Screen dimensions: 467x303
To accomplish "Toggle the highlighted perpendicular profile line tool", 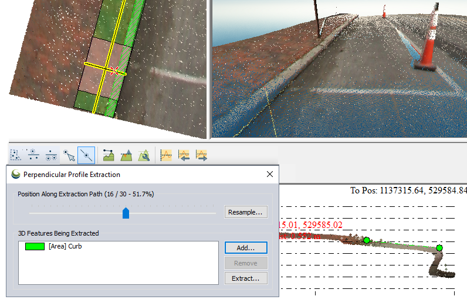I will (87, 155).
